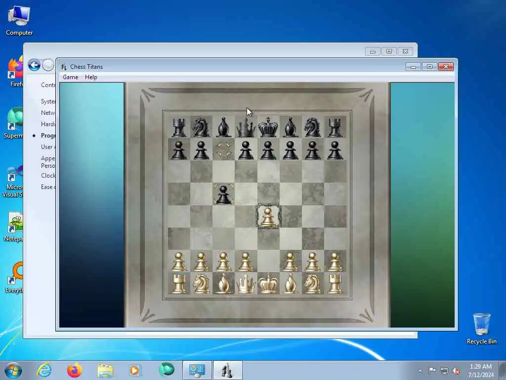506x380 pixels.
Task: Select the black knight next to the right rook
Action: (312, 127)
